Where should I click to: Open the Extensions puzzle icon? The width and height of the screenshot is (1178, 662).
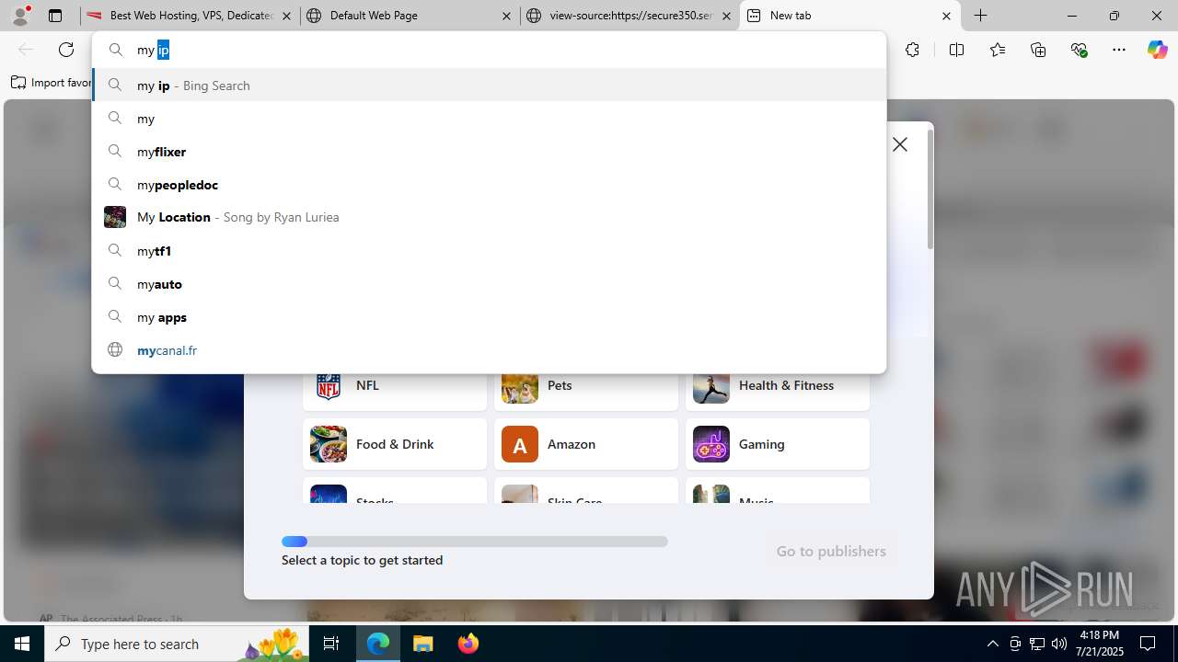coord(912,50)
